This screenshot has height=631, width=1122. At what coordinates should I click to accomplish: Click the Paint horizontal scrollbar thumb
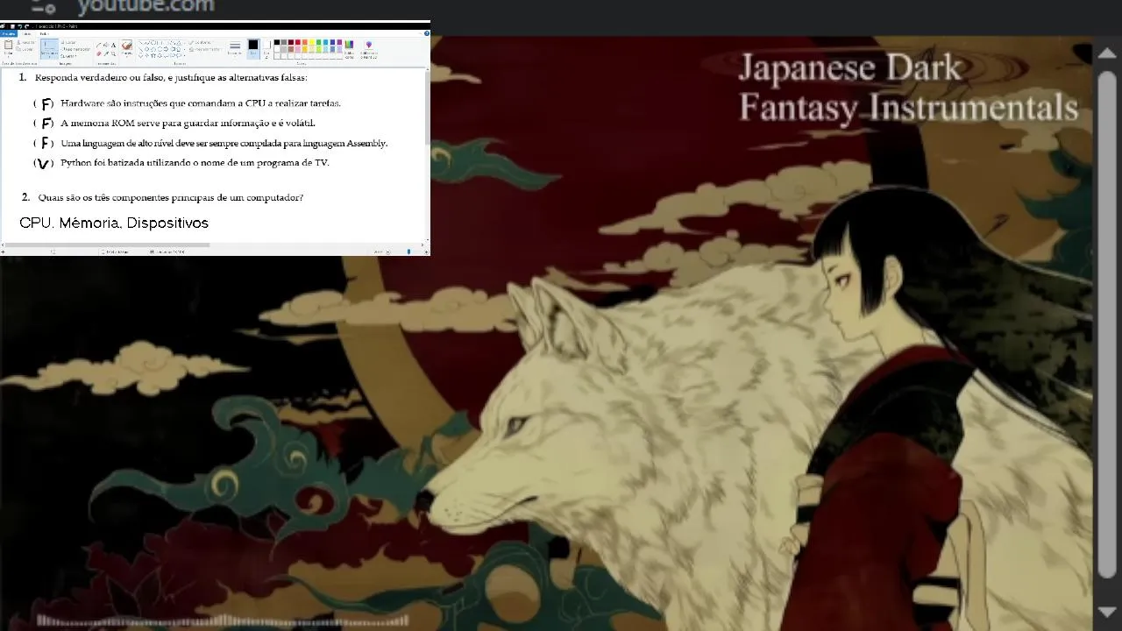point(107,245)
